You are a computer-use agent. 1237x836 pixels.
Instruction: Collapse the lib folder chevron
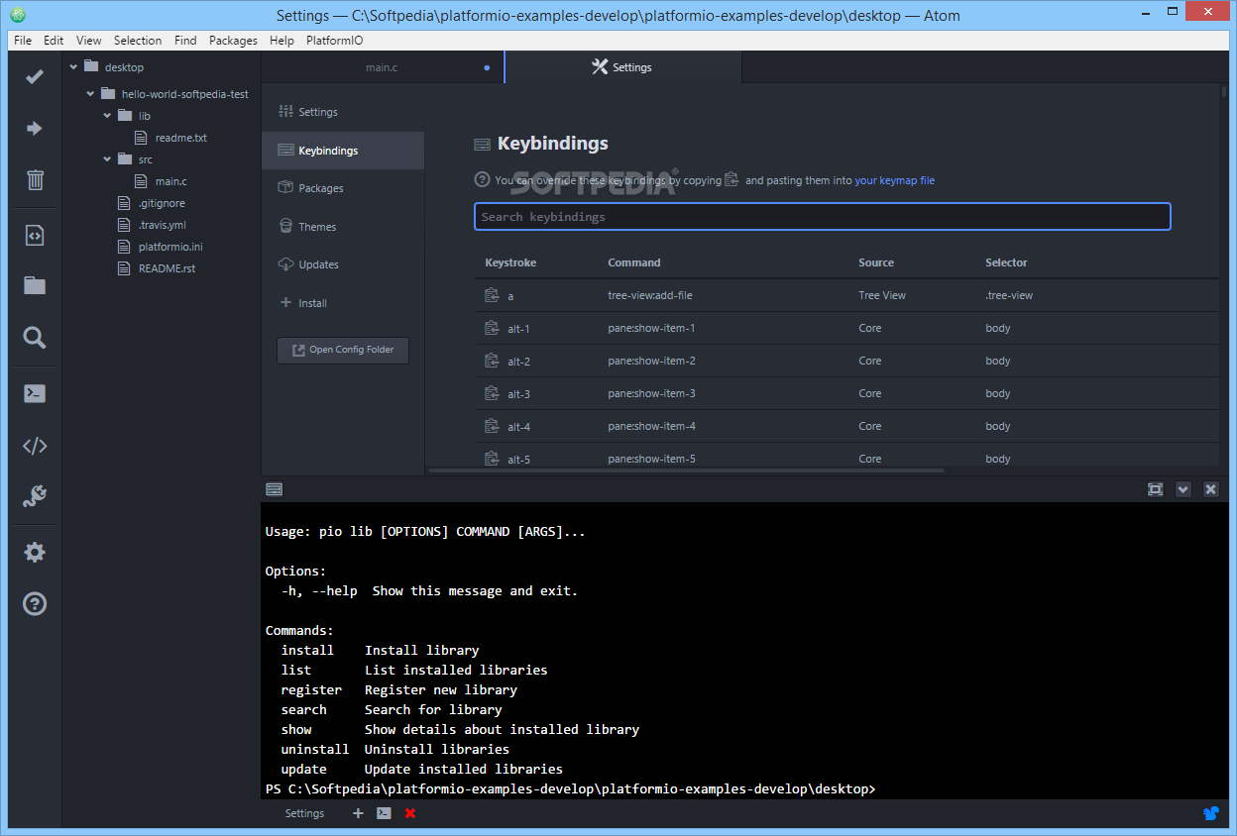(x=107, y=116)
